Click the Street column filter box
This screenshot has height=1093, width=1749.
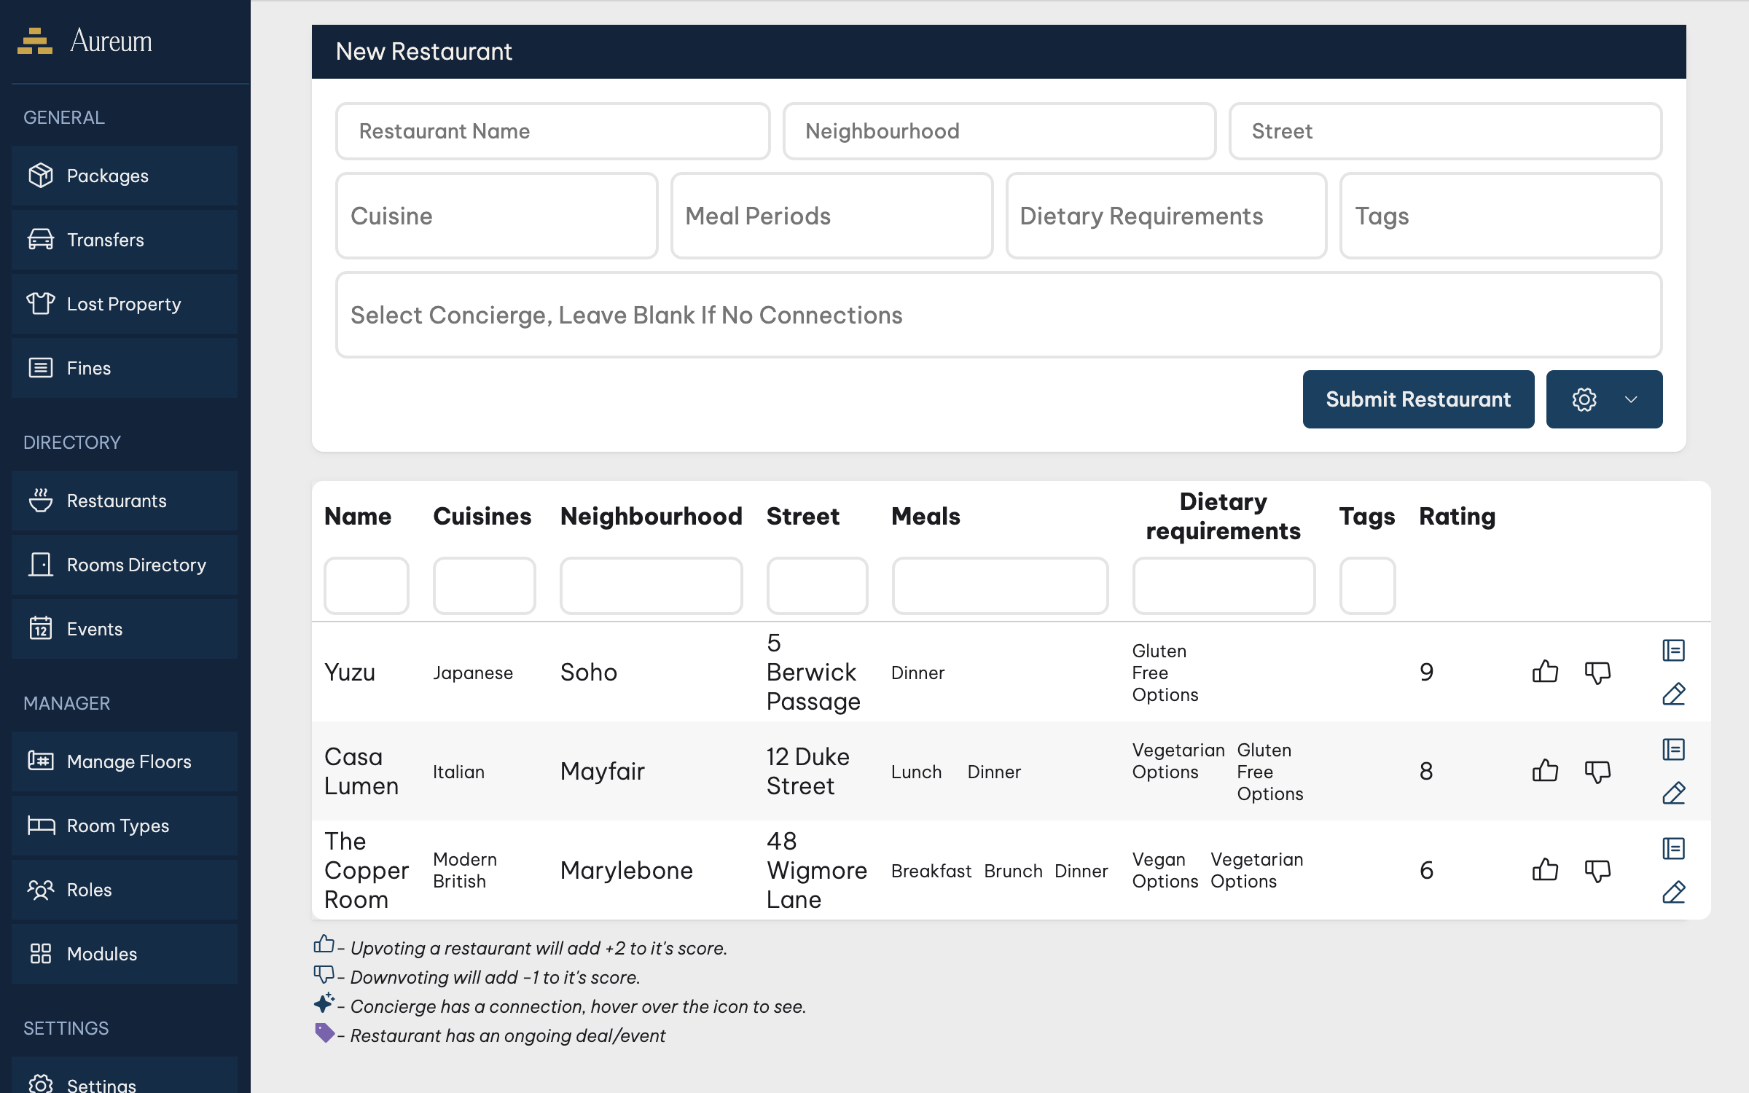pyautogui.click(x=818, y=586)
